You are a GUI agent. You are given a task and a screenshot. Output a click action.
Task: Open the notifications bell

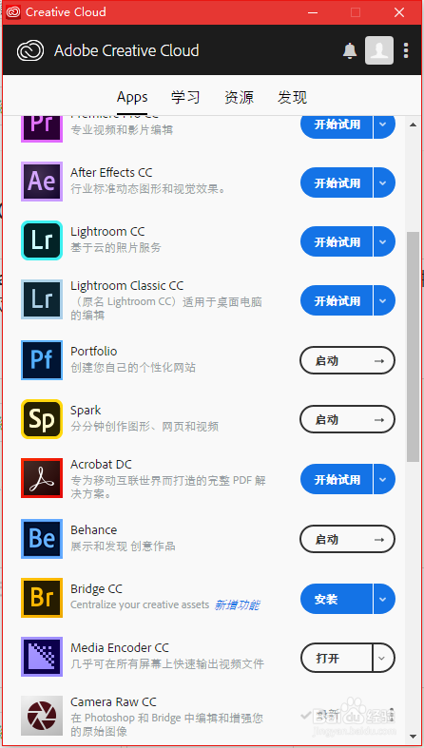tap(350, 50)
